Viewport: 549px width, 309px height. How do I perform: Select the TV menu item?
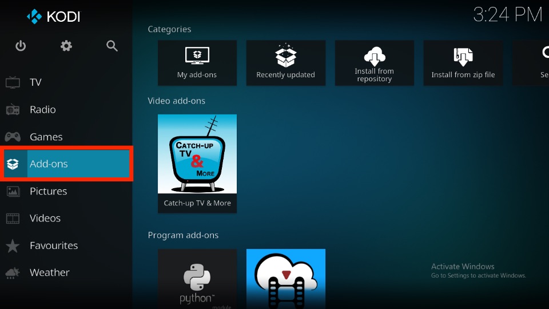pos(66,82)
